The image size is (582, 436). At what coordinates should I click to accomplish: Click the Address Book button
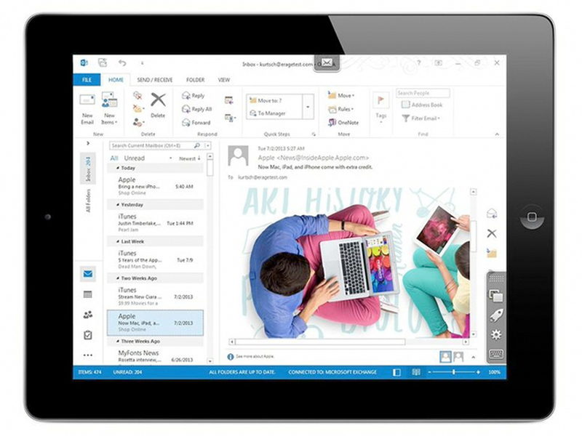(x=422, y=105)
